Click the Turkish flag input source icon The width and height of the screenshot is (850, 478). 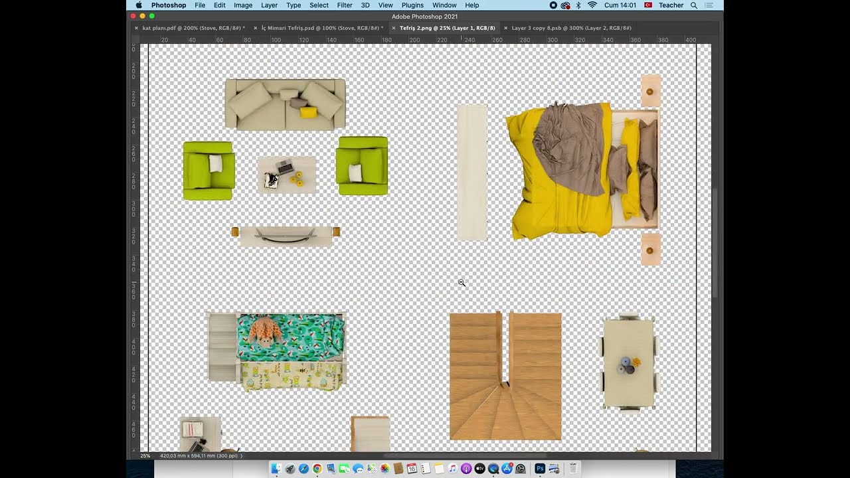click(648, 5)
